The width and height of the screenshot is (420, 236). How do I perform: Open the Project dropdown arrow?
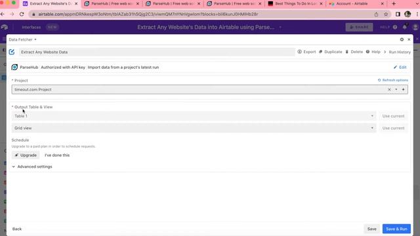coord(396,90)
